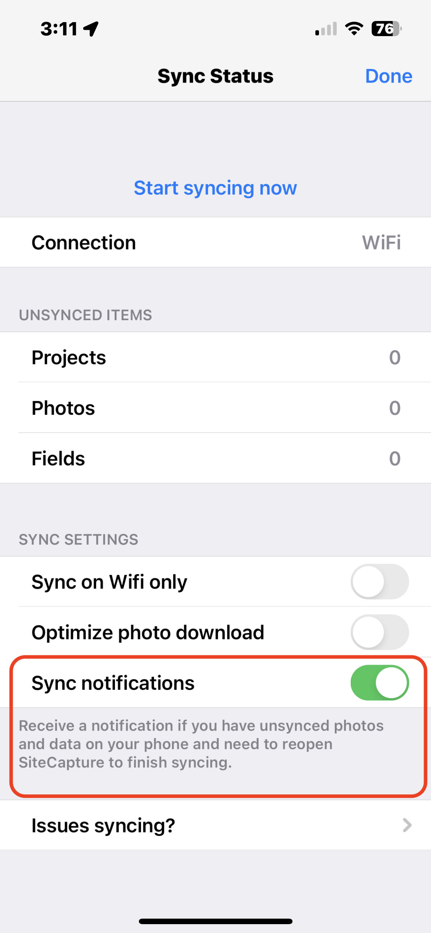Tap the 3:11 clock in status bar
The image size is (431, 933).
pyautogui.click(x=59, y=29)
